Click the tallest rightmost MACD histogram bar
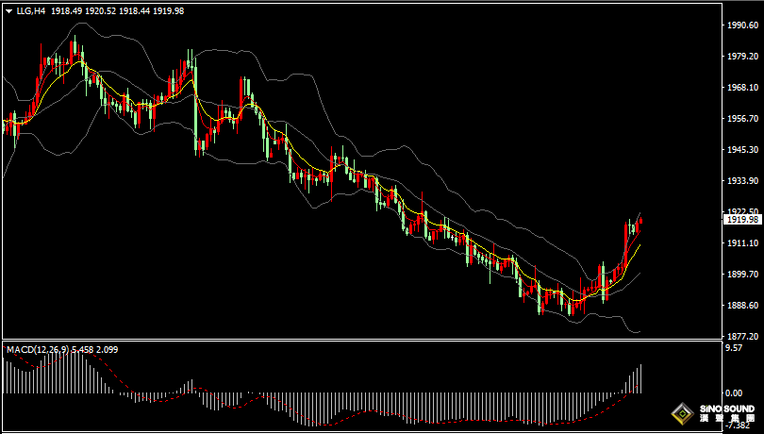 pos(640,378)
